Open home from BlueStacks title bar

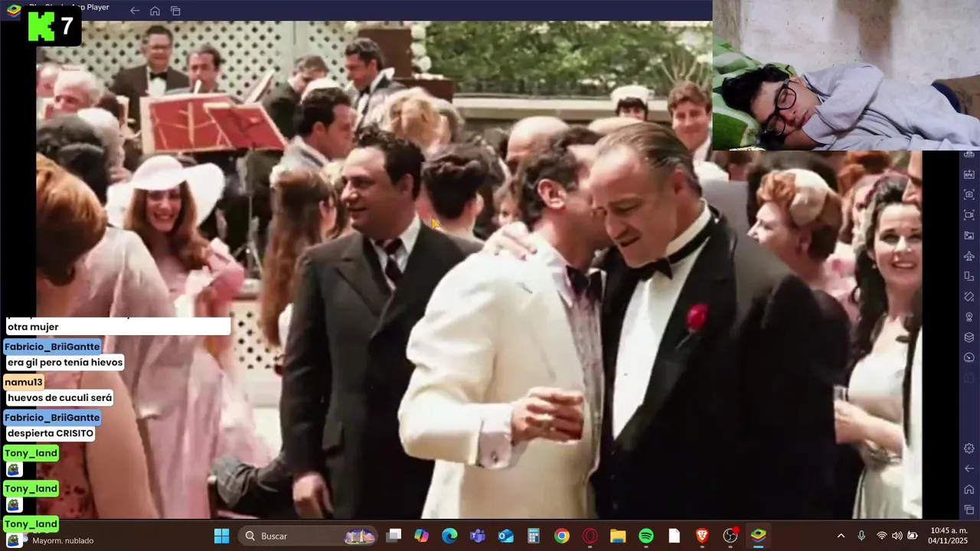[x=155, y=11]
